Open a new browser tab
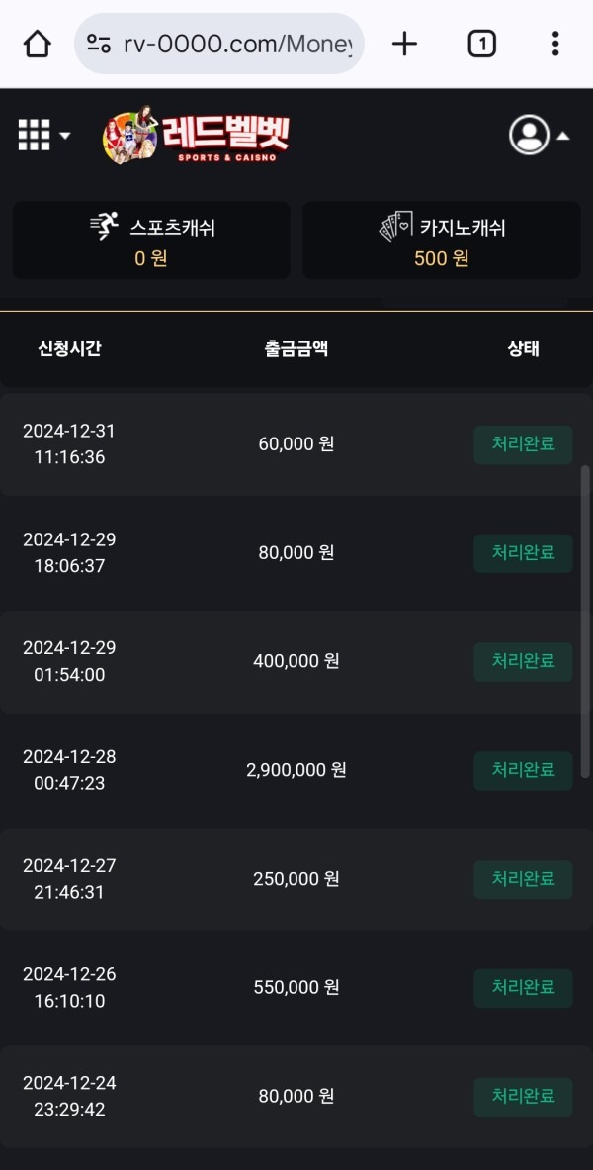 click(404, 44)
